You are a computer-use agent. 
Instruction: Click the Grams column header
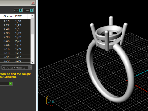pyautogui.click(x=8, y=16)
